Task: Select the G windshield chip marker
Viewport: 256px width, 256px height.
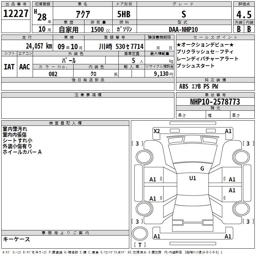Action: coord(202,169)
